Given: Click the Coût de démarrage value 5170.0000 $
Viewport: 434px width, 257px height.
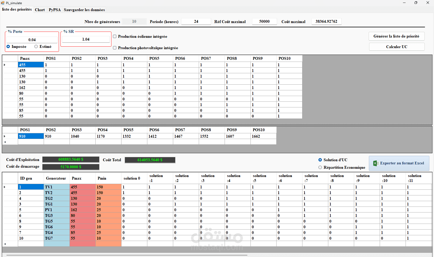Looking at the screenshot, I should (x=71, y=167).
